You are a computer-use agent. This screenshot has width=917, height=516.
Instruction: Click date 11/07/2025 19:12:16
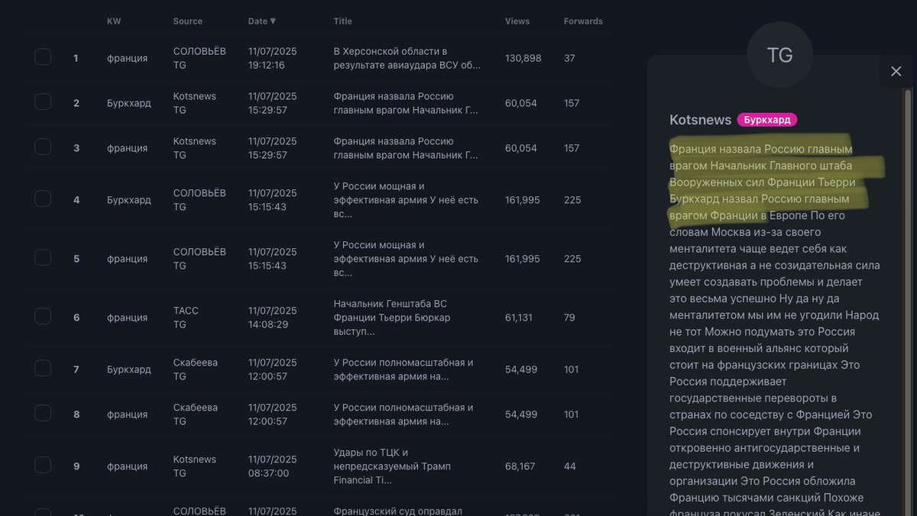coord(273,58)
